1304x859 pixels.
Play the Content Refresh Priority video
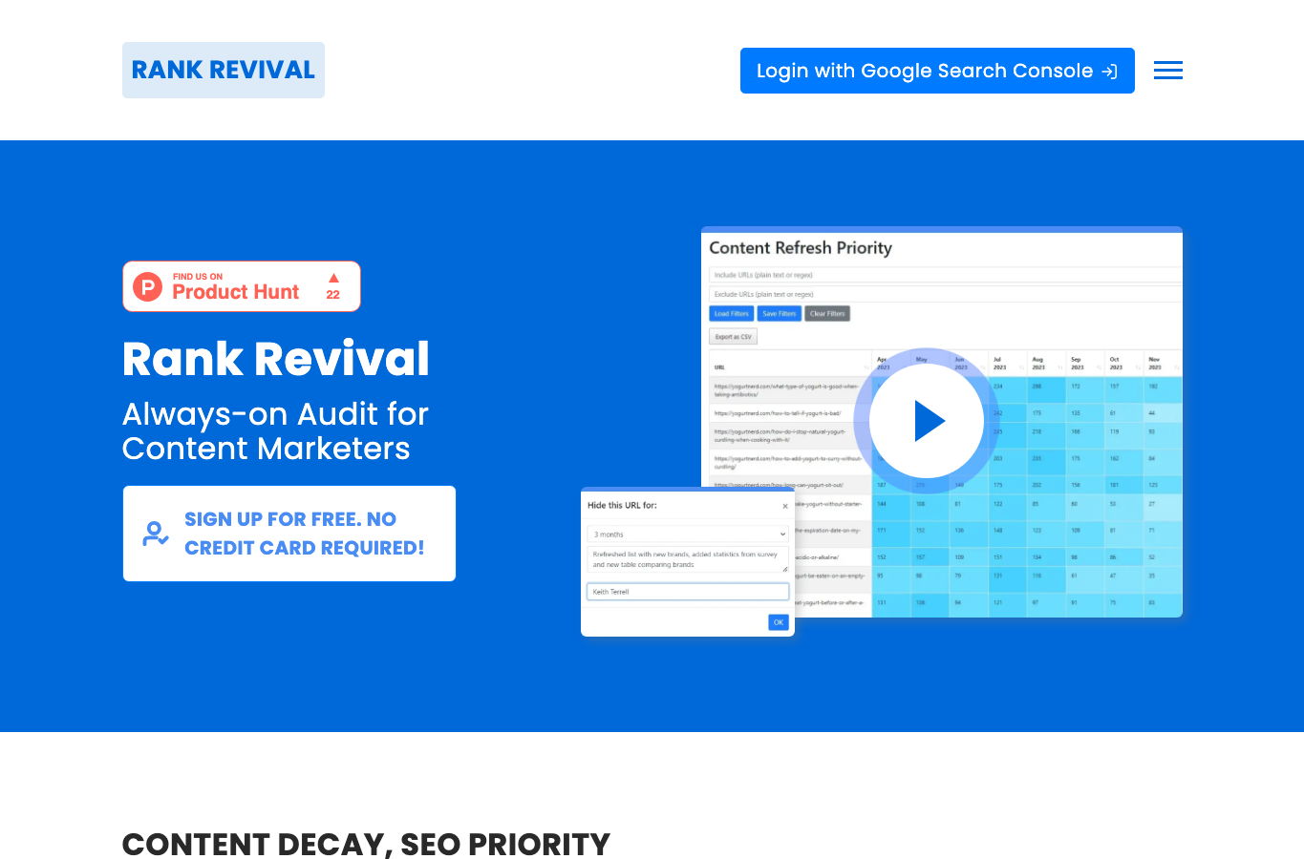[926, 421]
